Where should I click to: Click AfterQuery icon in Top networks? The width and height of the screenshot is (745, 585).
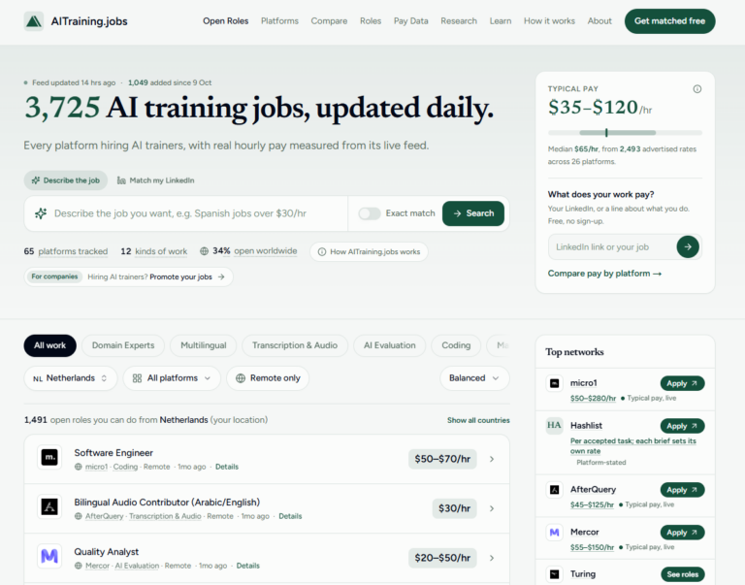pyautogui.click(x=555, y=490)
